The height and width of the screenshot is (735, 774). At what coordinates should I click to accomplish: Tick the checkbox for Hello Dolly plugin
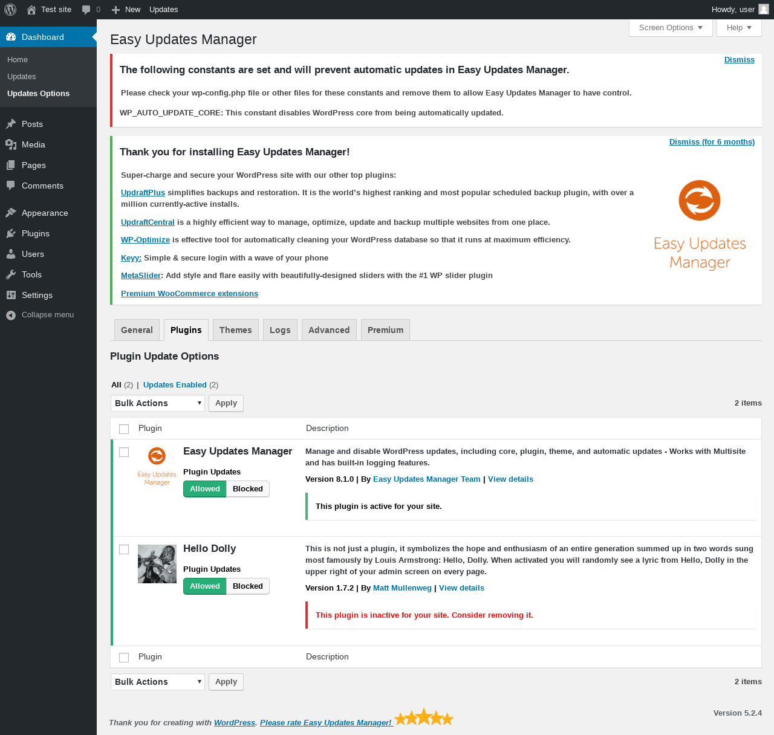pyautogui.click(x=124, y=549)
